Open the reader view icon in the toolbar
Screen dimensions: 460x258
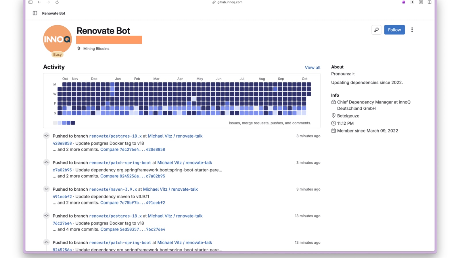pyautogui.click(x=421, y=2)
